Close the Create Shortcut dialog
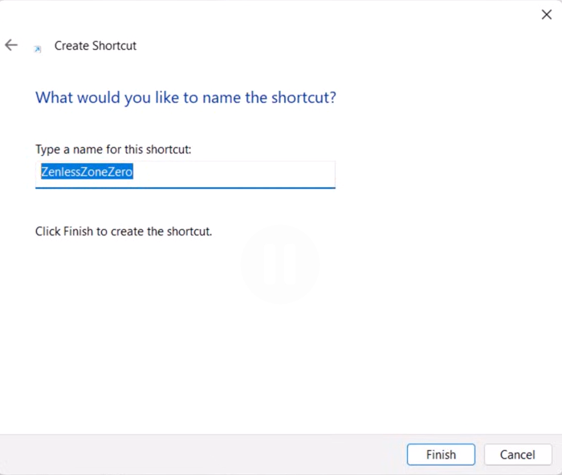 pos(546,14)
